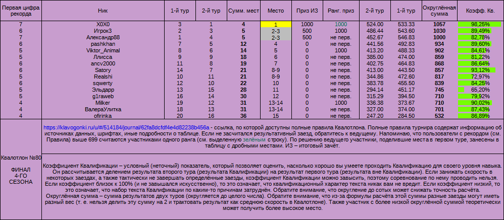Click the "Место" column header

coord(276,11)
